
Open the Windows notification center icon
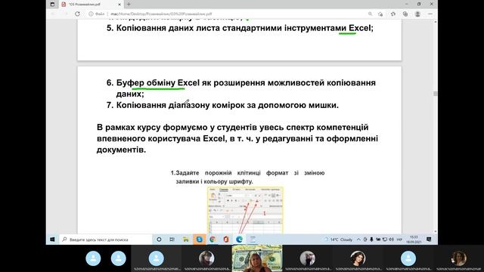(x=429, y=240)
